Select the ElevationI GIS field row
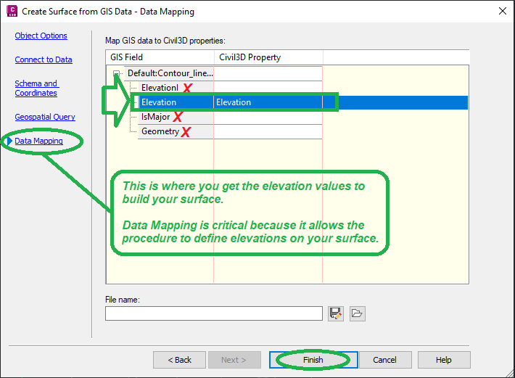 (x=176, y=88)
